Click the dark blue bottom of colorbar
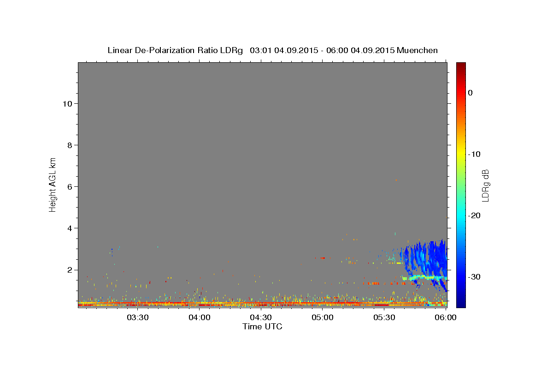Viewport: 553px width, 369px height. click(x=461, y=302)
